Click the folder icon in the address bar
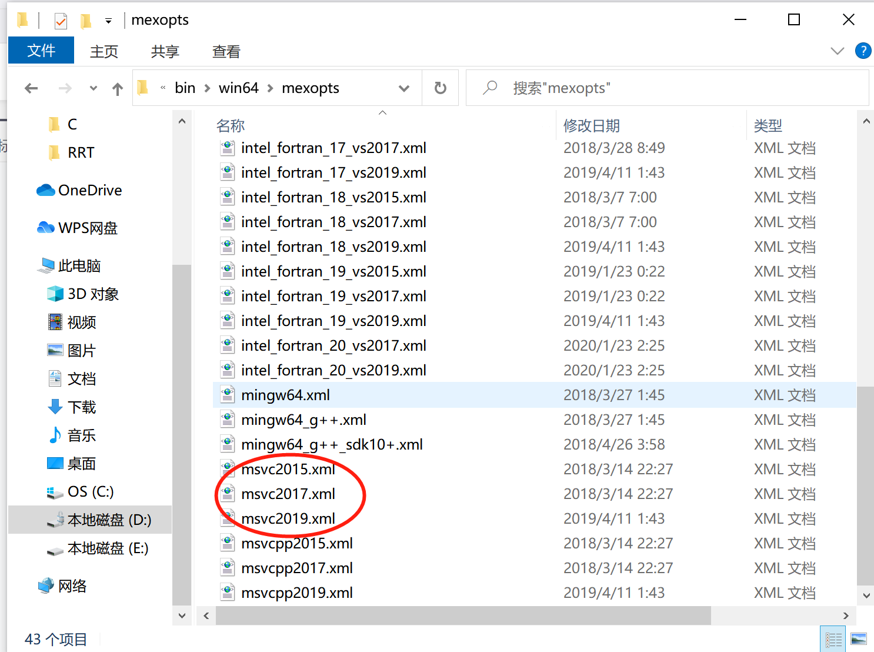The height and width of the screenshot is (652, 874). point(142,87)
